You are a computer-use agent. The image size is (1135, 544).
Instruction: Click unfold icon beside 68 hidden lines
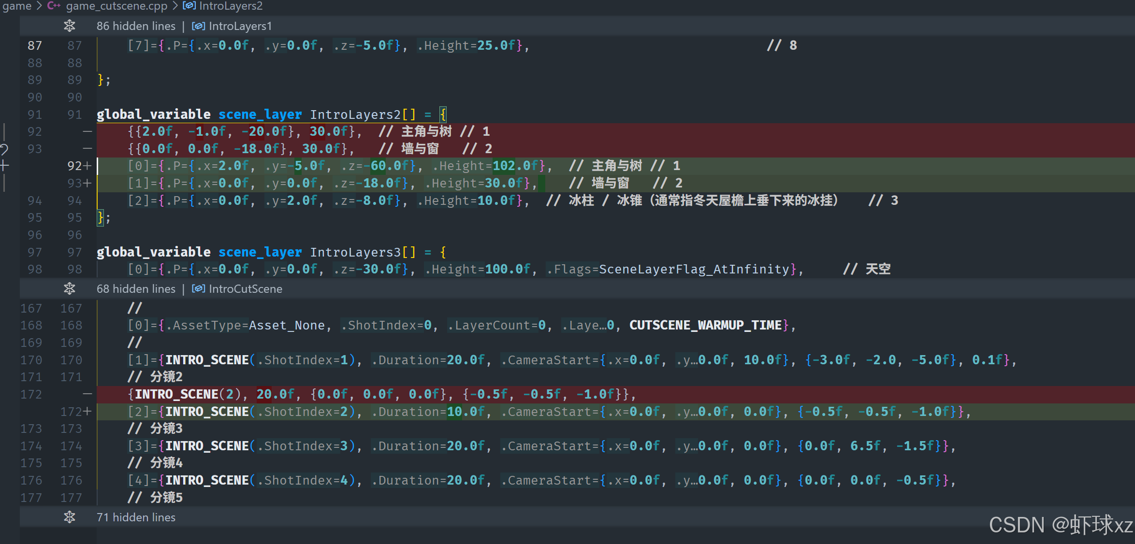click(x=70, y=289)
